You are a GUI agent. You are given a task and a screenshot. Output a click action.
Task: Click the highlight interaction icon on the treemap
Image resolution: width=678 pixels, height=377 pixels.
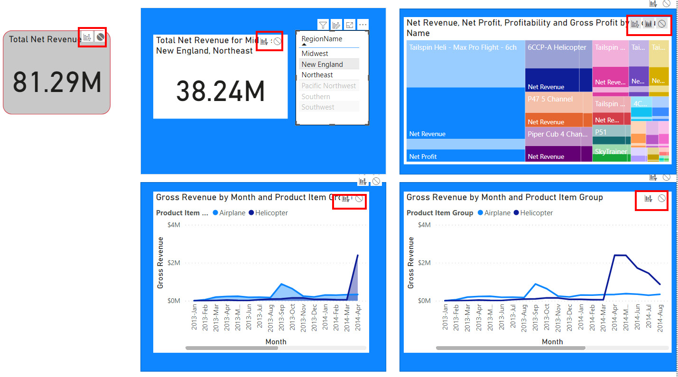point(649,24)
